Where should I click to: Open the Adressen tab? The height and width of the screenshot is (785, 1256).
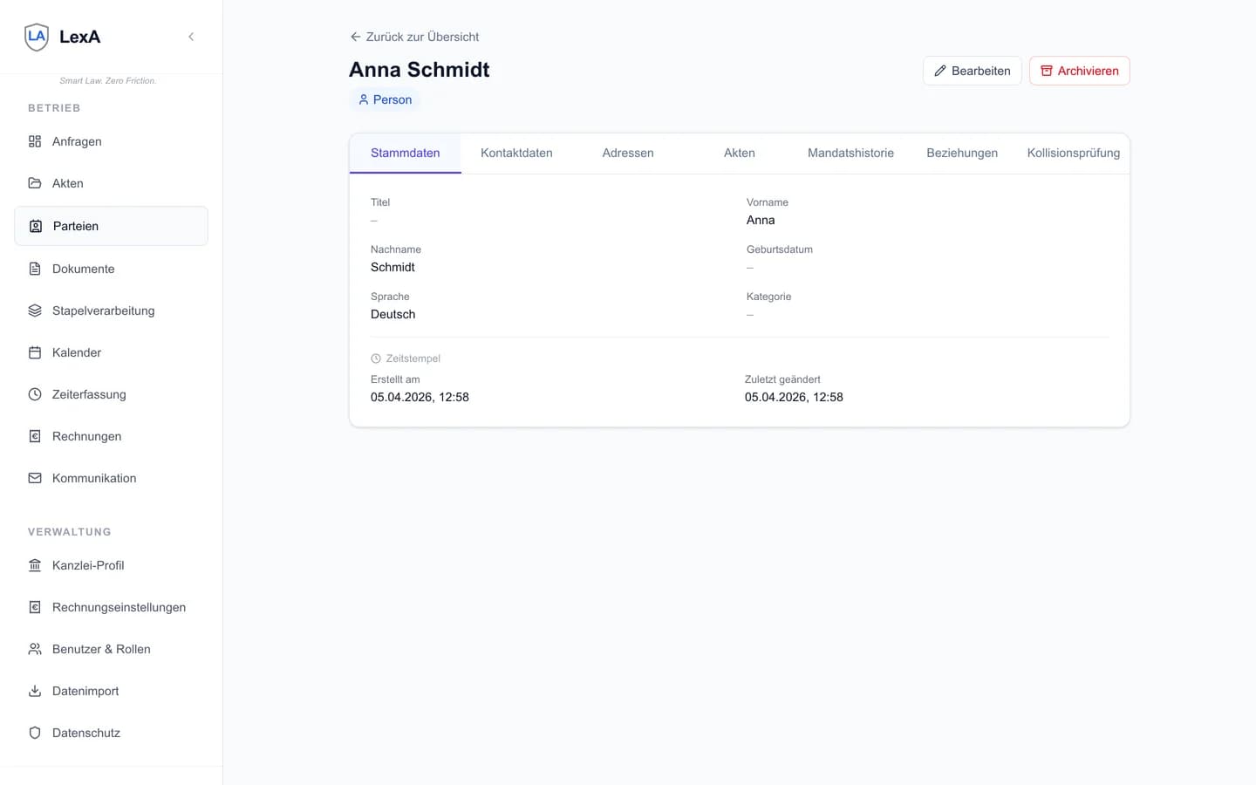(x=628, y=153)
